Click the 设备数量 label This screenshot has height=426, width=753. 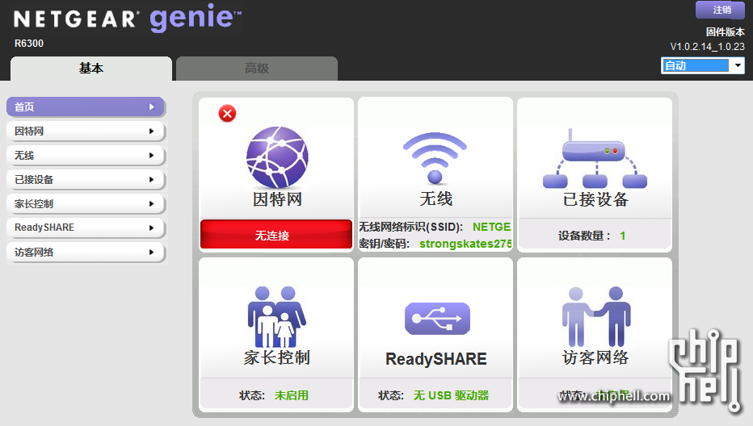coord(584,236)
